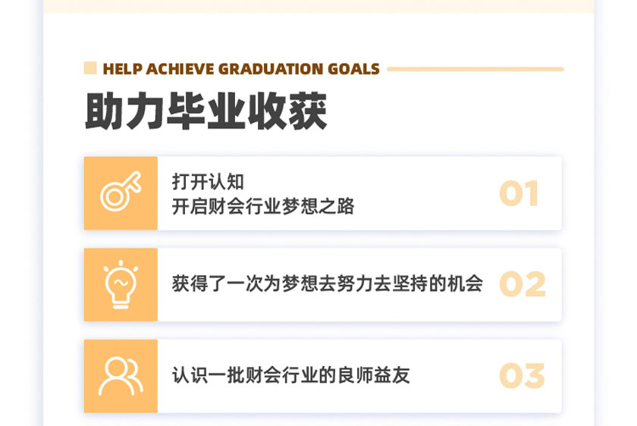The width and height of the screenshot is (637, 426).
Task: Select the number 02 label
Action: point(522,284)
